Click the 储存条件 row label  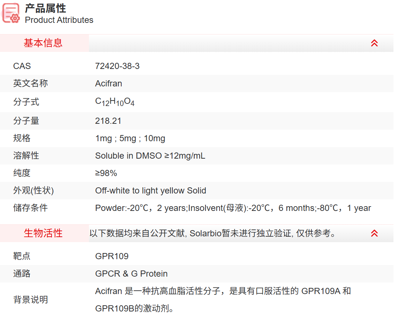[x=30, y=208]
